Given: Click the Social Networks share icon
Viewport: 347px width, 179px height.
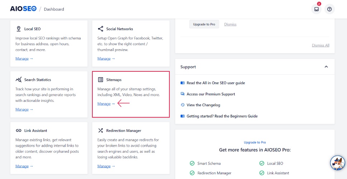Looking at the screenshot, I should coord(101,29).
